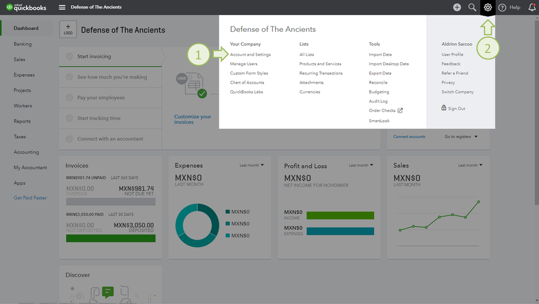Open Profit and Loss Last month dropdown
The height and width of the screenshot is (304, 539).
pyautogui.click(x=361, y=165)
